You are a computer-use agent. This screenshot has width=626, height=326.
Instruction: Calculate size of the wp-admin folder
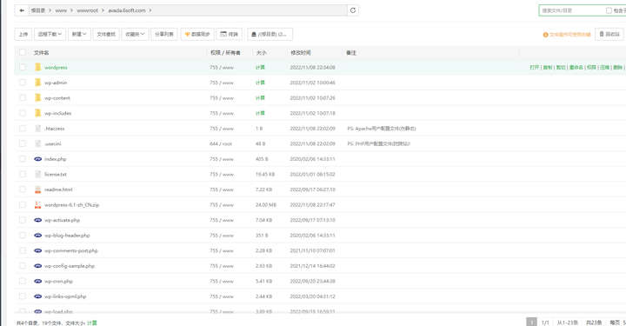260,83
